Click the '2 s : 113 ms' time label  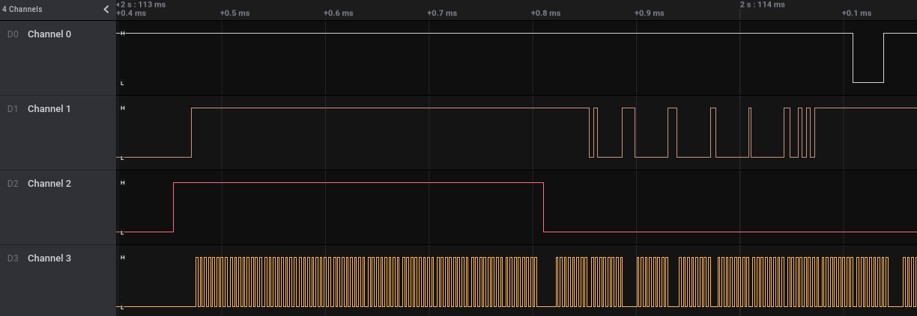coord(142,4)
